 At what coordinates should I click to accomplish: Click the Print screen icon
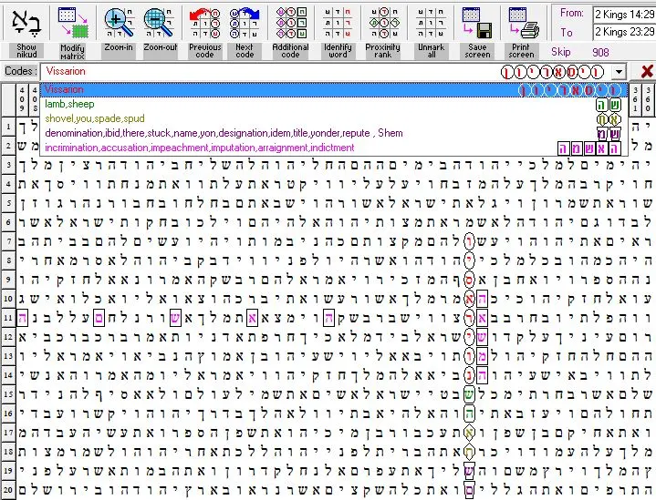pyautogui.click(x=524, y=23)
